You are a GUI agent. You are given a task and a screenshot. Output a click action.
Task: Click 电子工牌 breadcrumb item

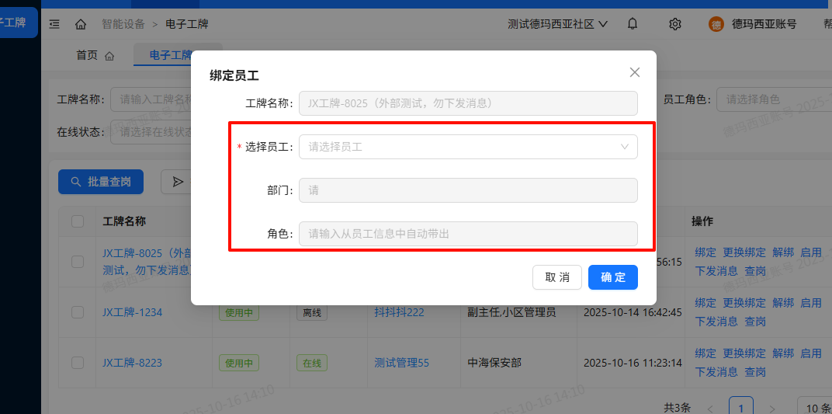pos(187,24)
